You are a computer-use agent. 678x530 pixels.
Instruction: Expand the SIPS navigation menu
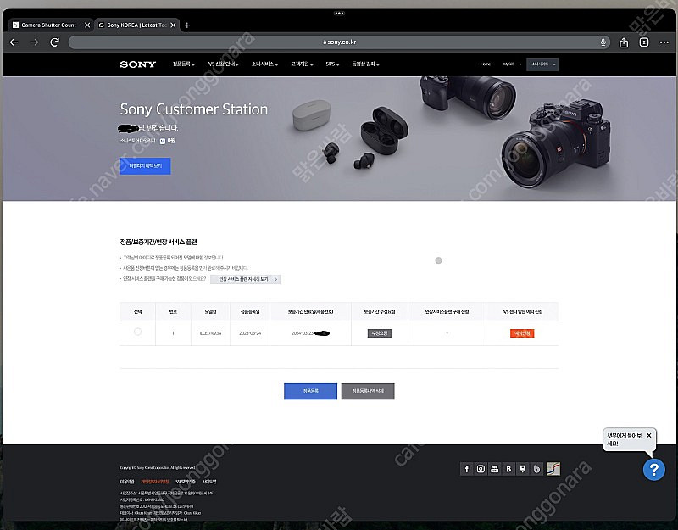click(x=332, y=64)
